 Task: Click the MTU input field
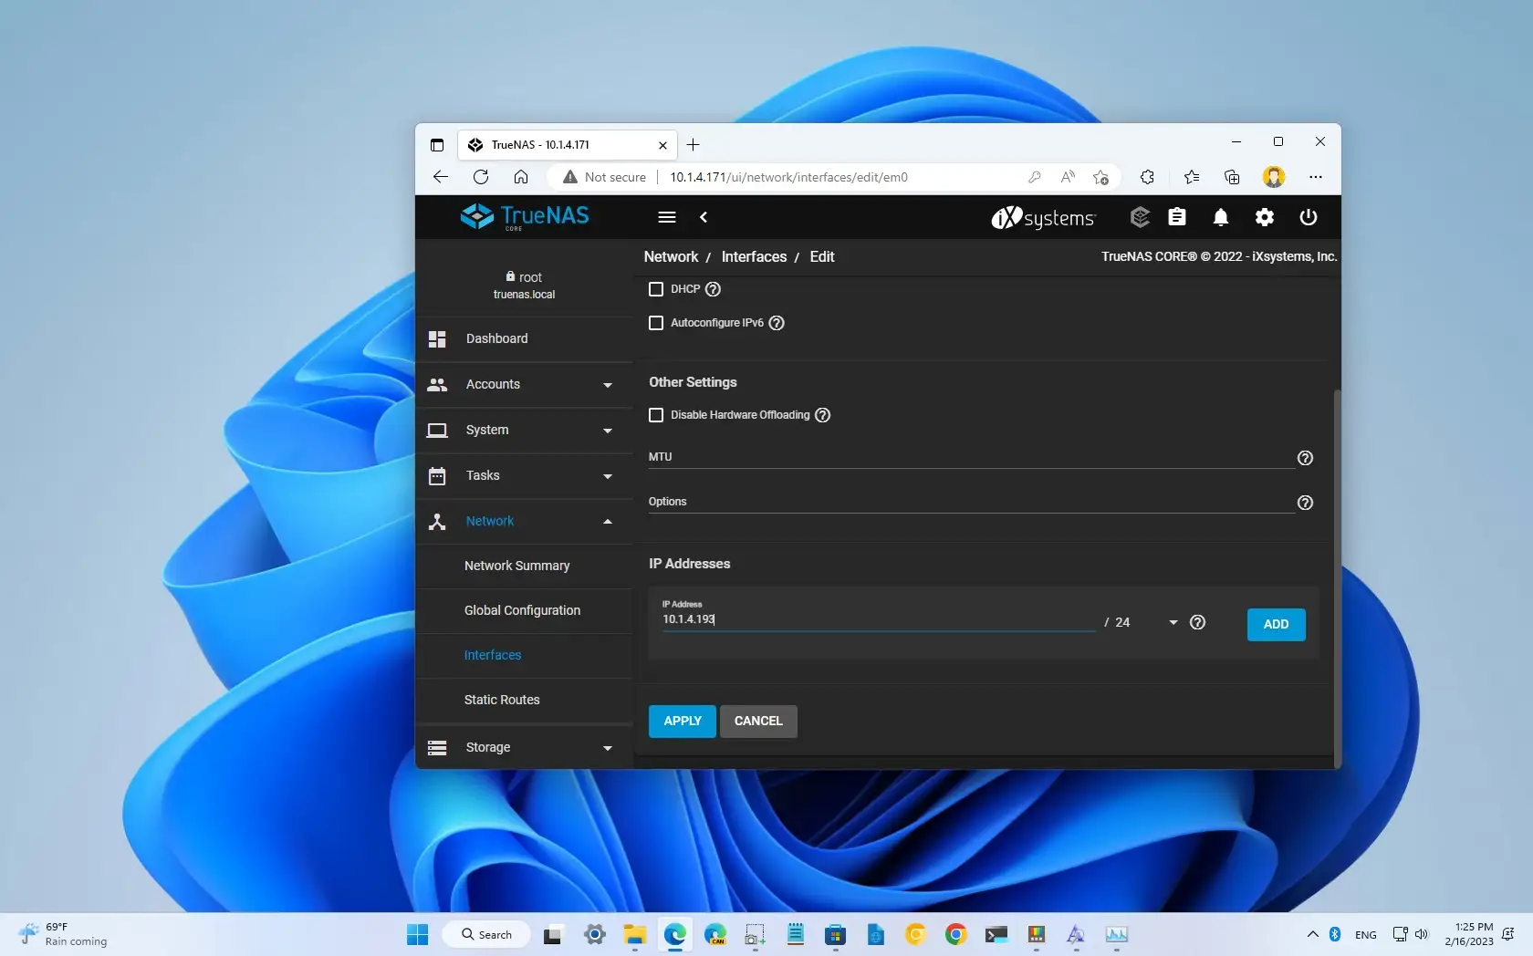click(x=971, y=458)
